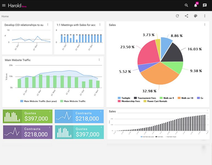Toggle green Main Website Traffic legend entry
This screenshot has width=212, height=165.
coord(73,101)
